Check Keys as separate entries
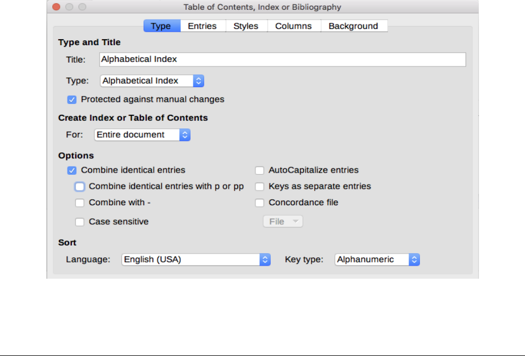The image size is (525, 356). 260,187
